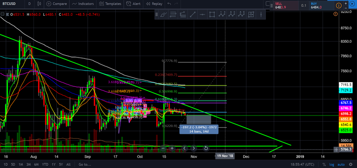Select the ABCDE triangle wave tool
The width and height of the screenshot is (357, 168).
point(241,14)
